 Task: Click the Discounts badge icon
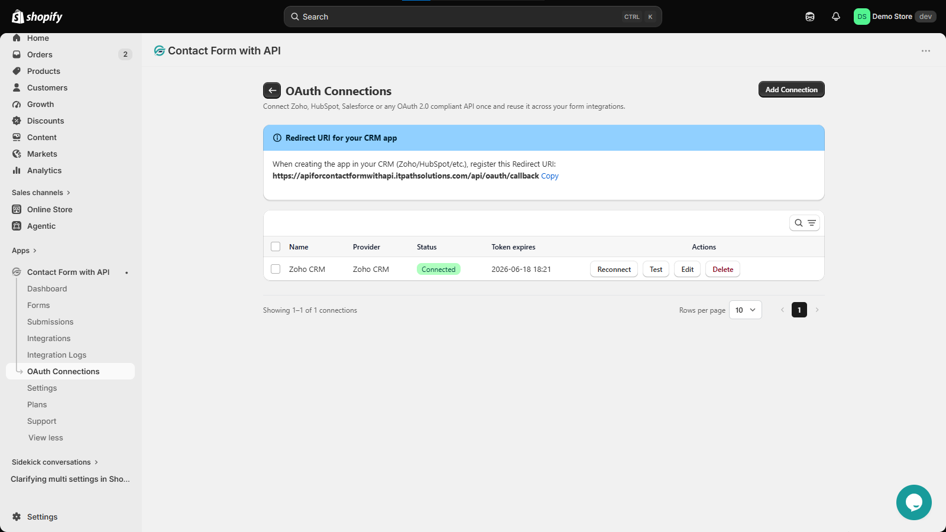click(x=17, y=121)
